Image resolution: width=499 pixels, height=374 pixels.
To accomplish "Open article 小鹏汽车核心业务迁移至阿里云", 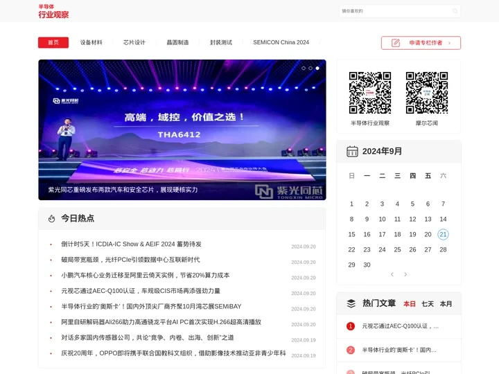I will pos(146,276).
